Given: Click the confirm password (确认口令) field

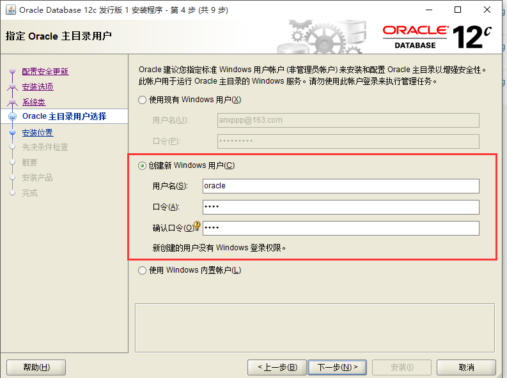Looking at the screenshot, I should click(x=341, y=228).
